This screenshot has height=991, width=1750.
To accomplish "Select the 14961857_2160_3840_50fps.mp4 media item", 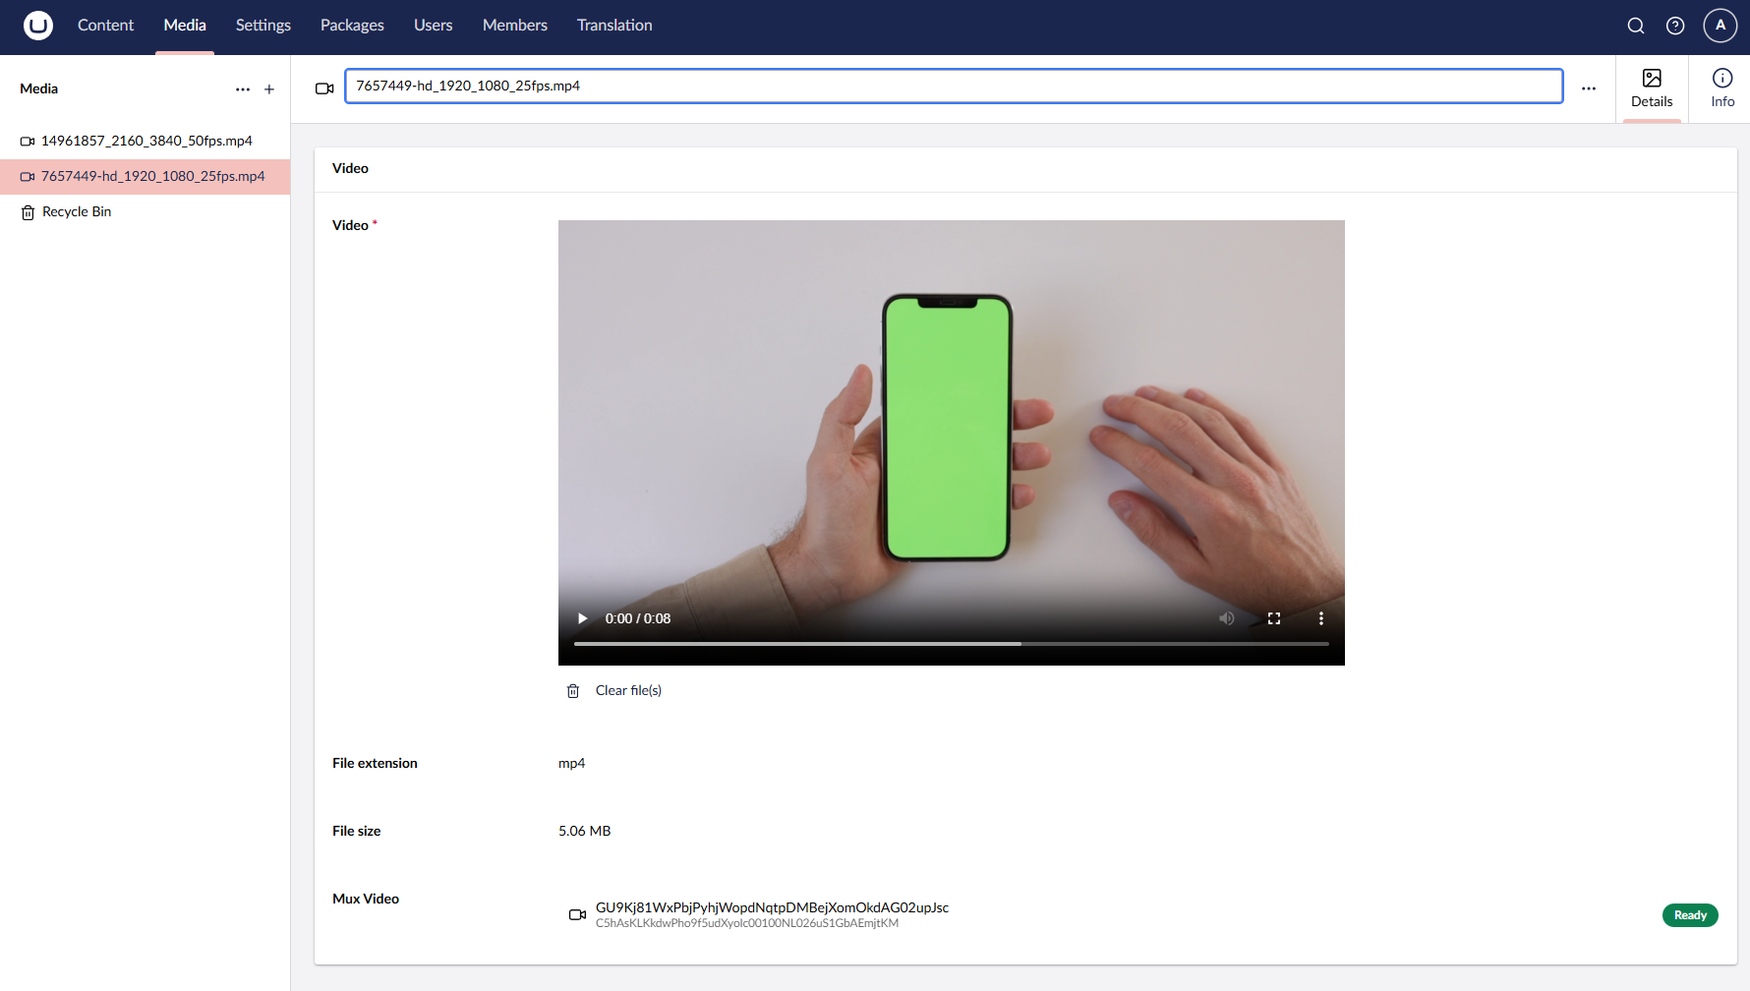I will pyautogui.click(x=146, y=140).
